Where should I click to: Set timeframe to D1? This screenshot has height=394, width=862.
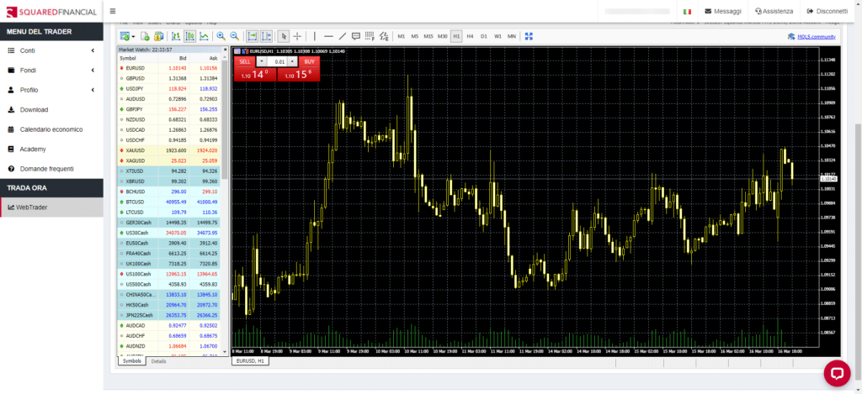484,36
